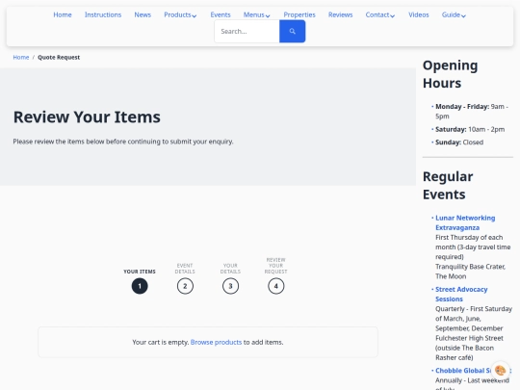Click the 'Your cart is empty.' message

coord(161,342)
